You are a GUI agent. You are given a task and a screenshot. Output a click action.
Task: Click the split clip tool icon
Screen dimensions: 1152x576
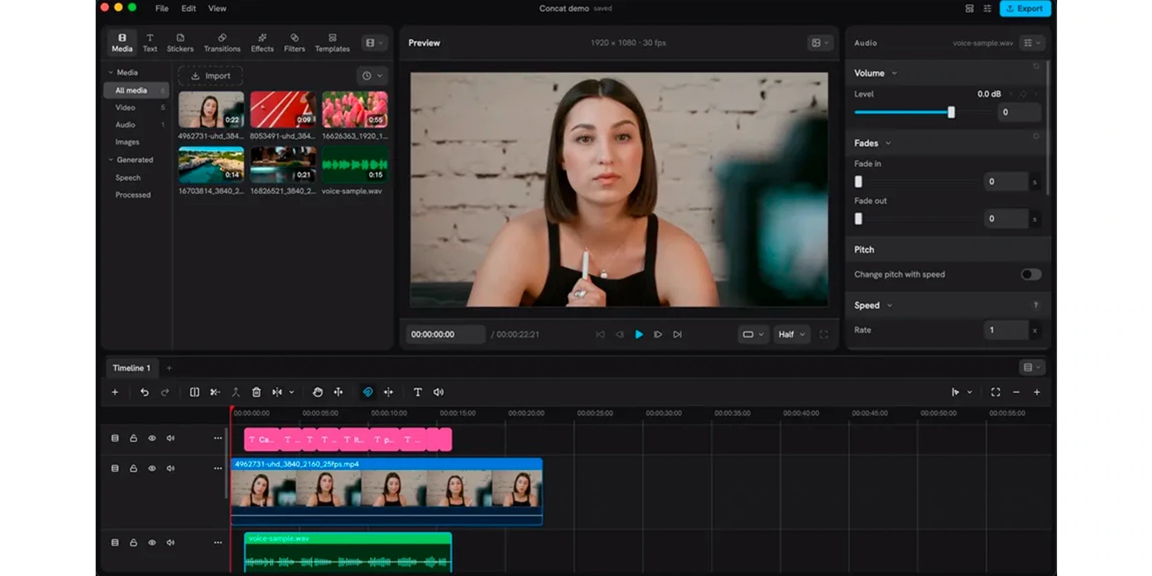[195, 392]
